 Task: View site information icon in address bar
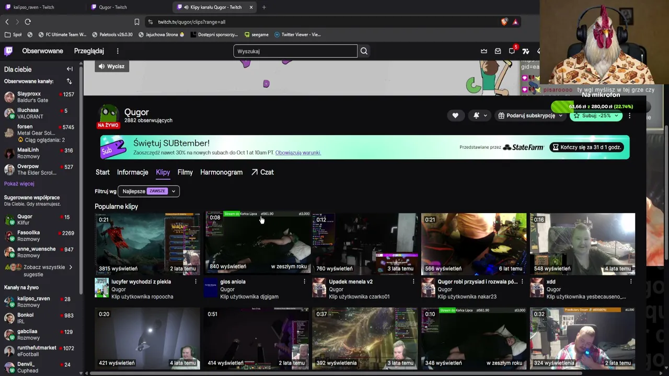(151, 22)
